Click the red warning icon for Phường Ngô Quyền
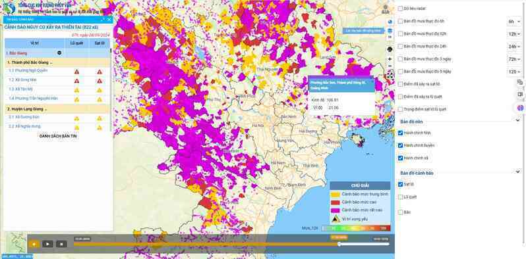This screenshot has height=259, width=526. point(77,72)
